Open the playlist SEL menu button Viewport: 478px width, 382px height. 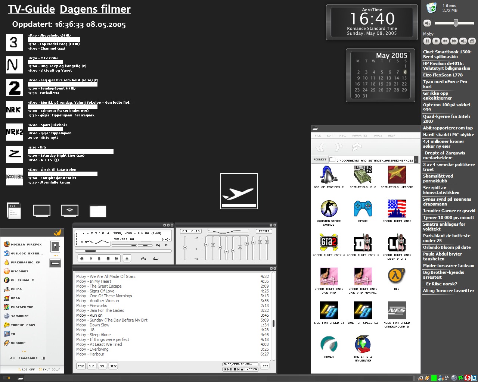(x=102, y=366)
